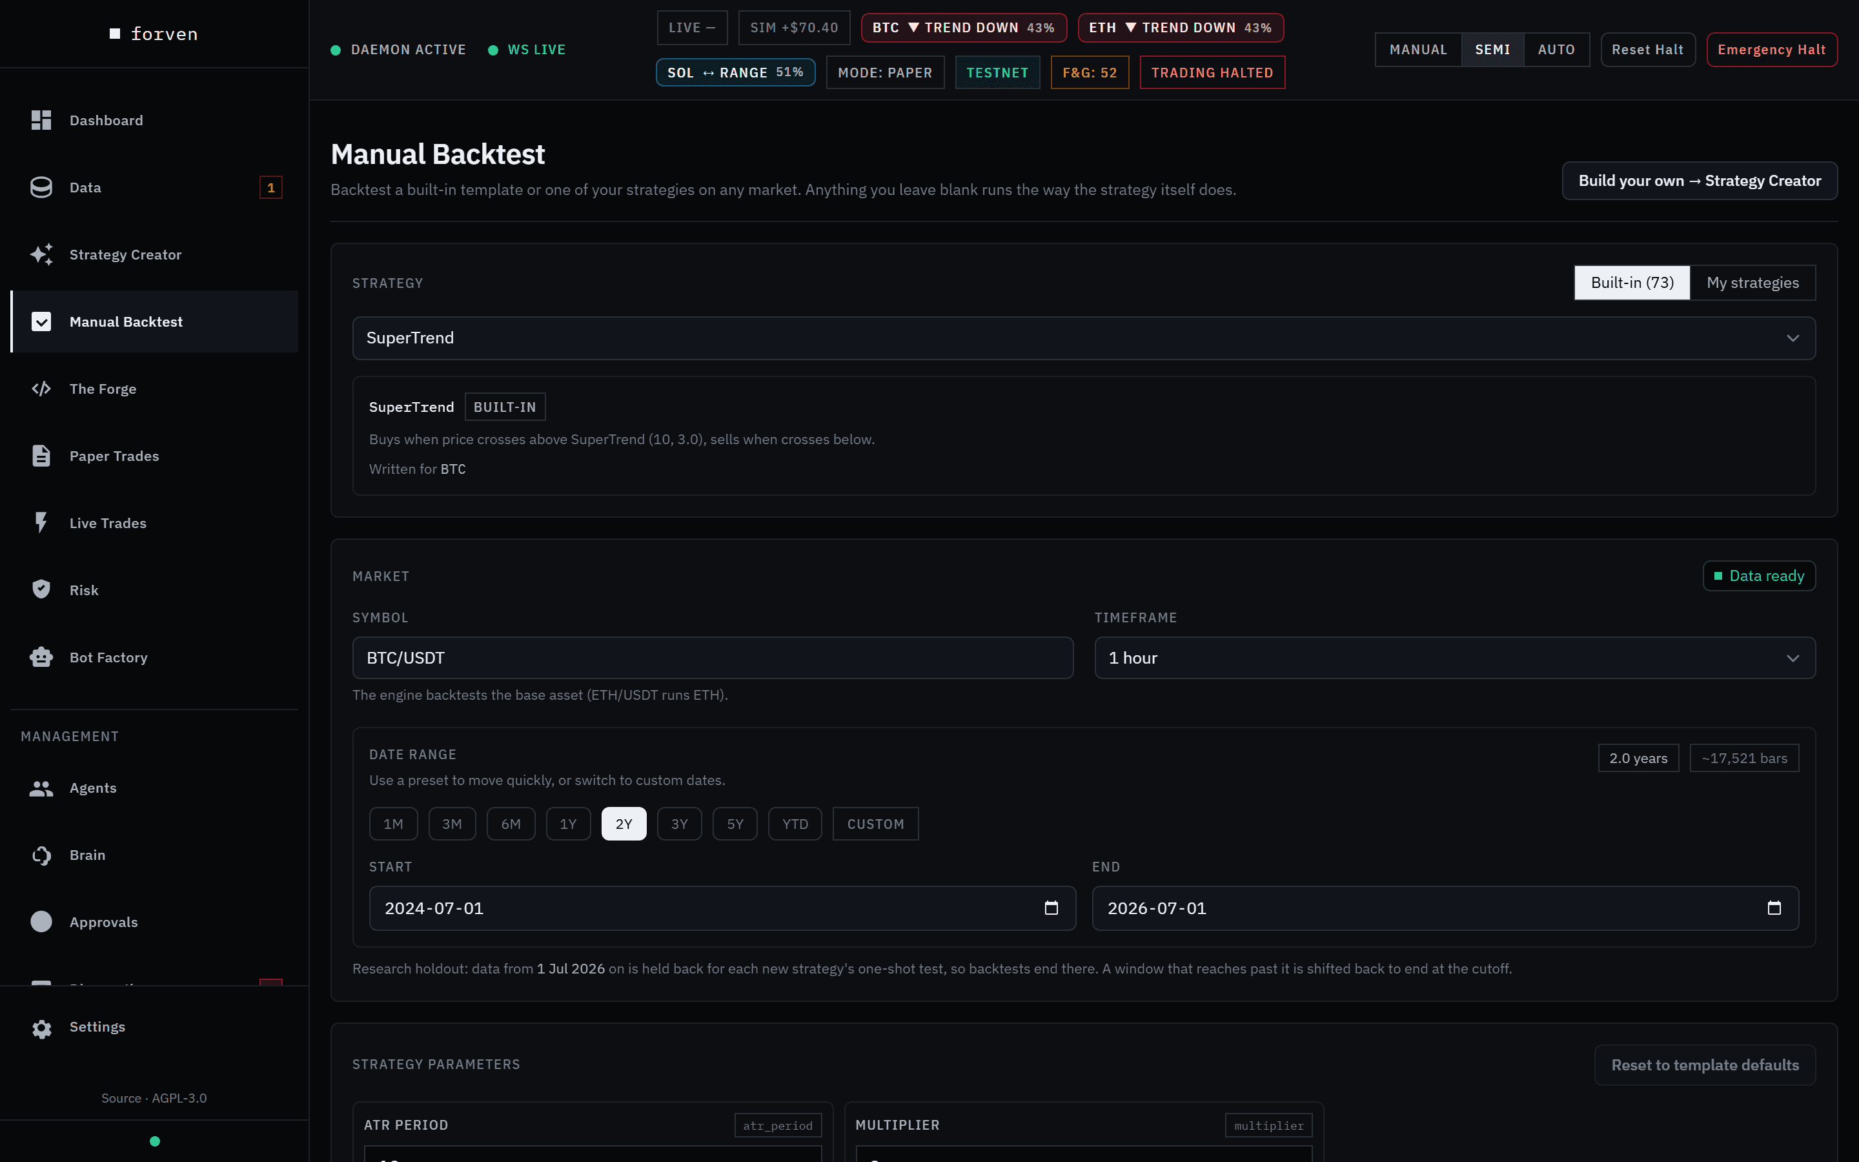Open the Dashboard sidebar icon

pyautogui.click(x=41, y=120)
